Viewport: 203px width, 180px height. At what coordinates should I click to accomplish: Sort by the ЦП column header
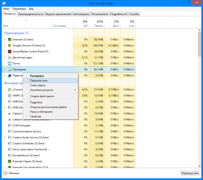81,24
